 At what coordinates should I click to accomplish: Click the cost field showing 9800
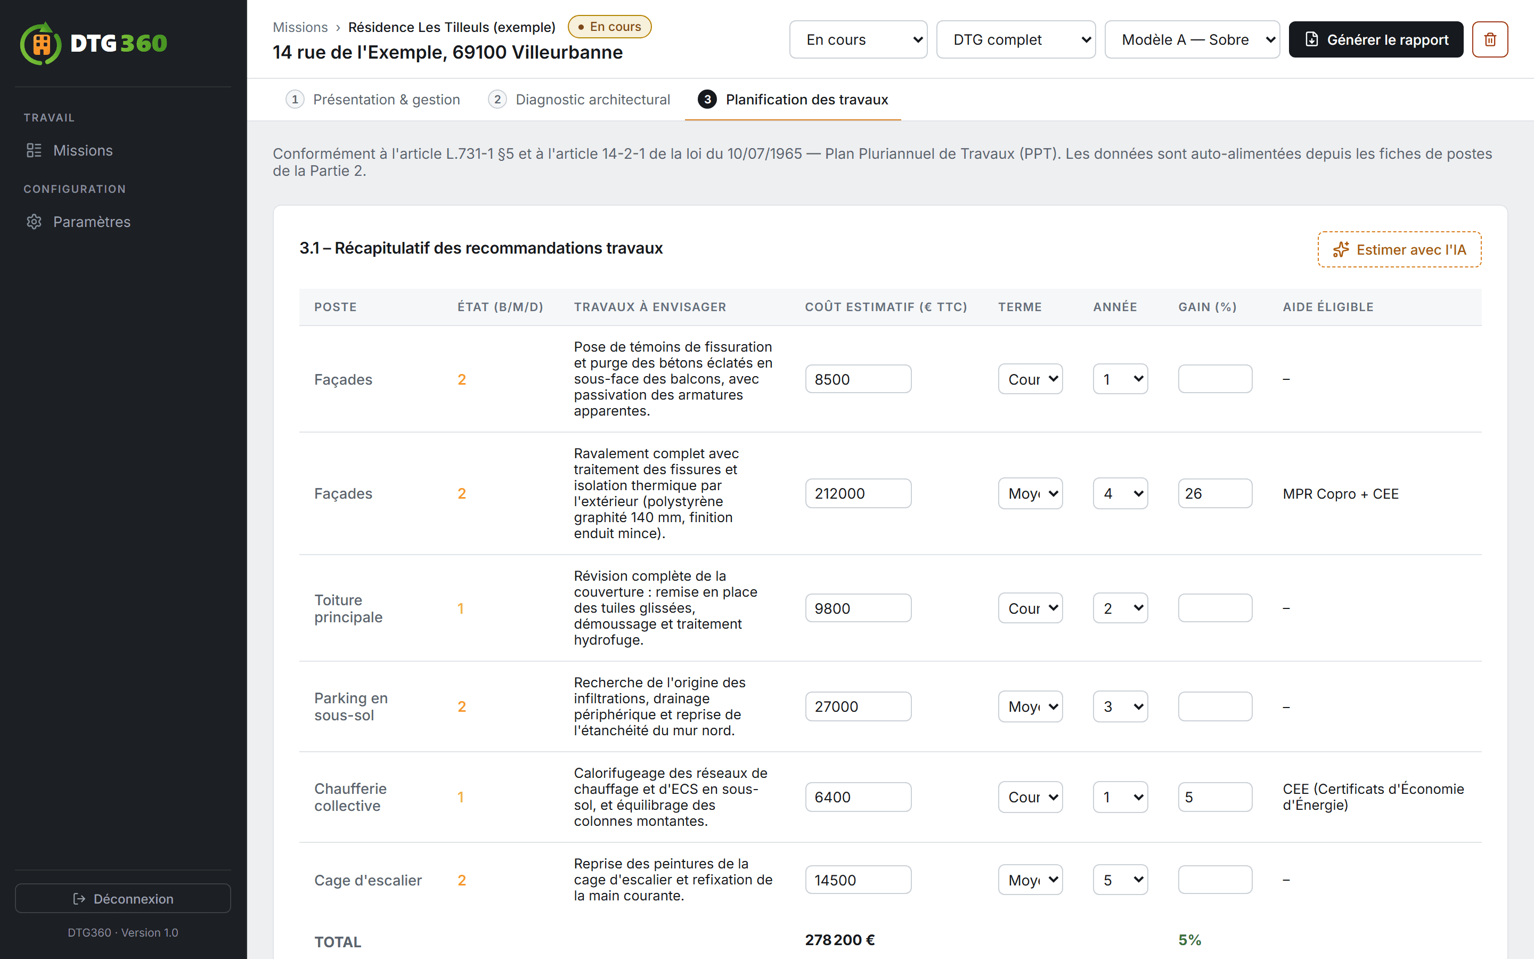point(858,607)
